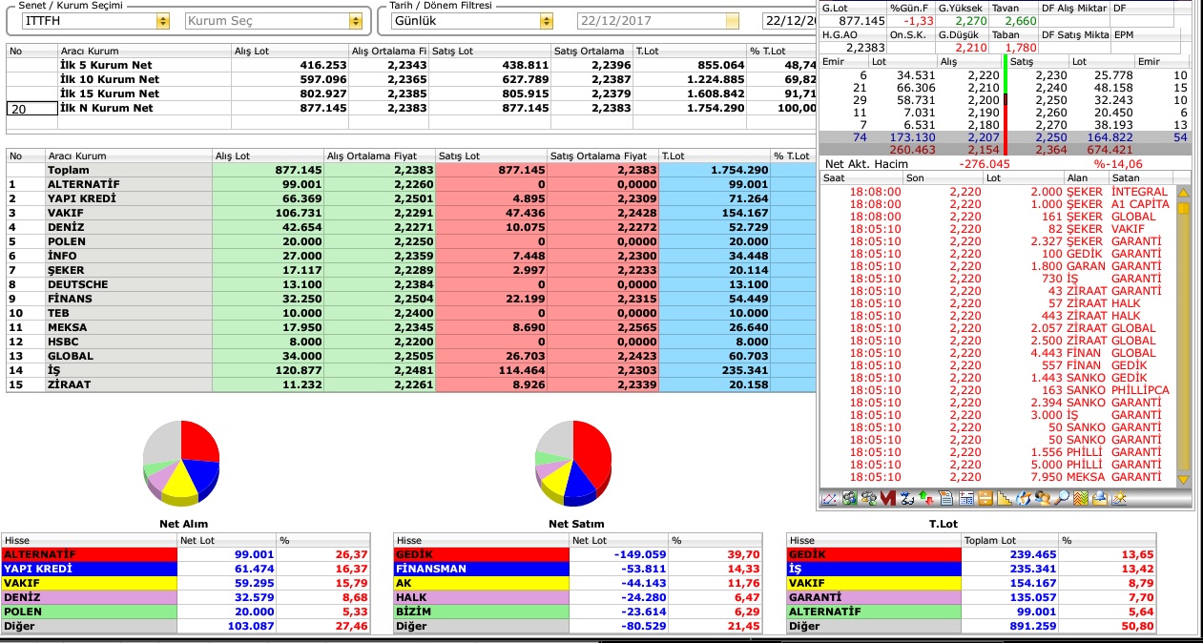Click the magnifying glass search icon
Image resolution: width=1203 pixels, height=643 pixels.
[x=1062, y=498]
